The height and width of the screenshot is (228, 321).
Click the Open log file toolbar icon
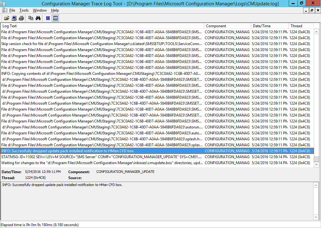click(7, 18)
